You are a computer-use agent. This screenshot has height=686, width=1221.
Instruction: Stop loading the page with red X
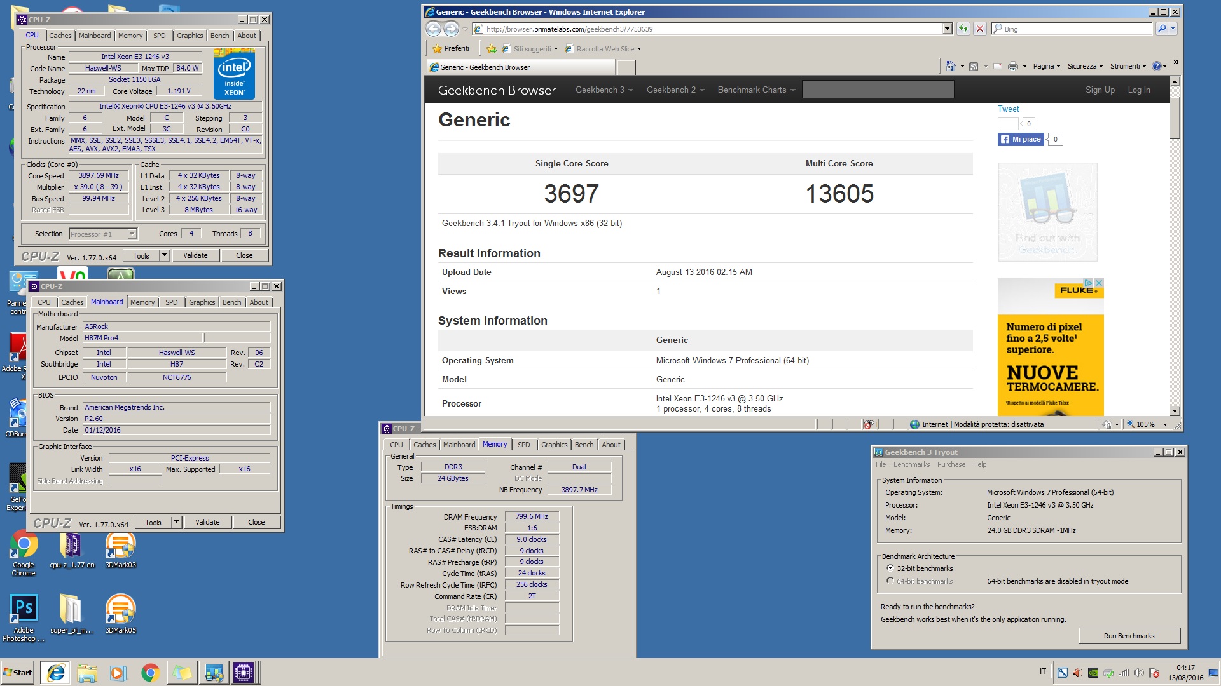(980, 29)
